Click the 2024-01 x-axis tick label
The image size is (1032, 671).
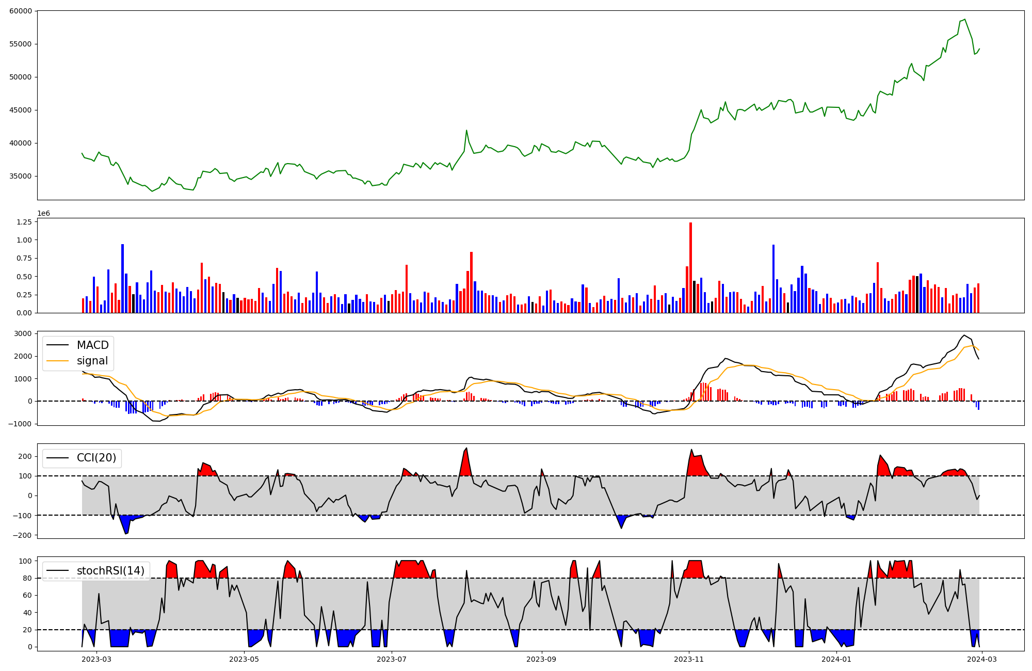click(836, 659)
